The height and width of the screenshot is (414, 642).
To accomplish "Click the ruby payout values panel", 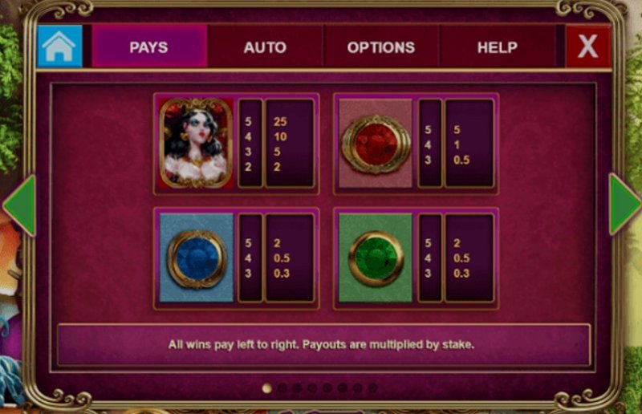I will click(469, 144).
